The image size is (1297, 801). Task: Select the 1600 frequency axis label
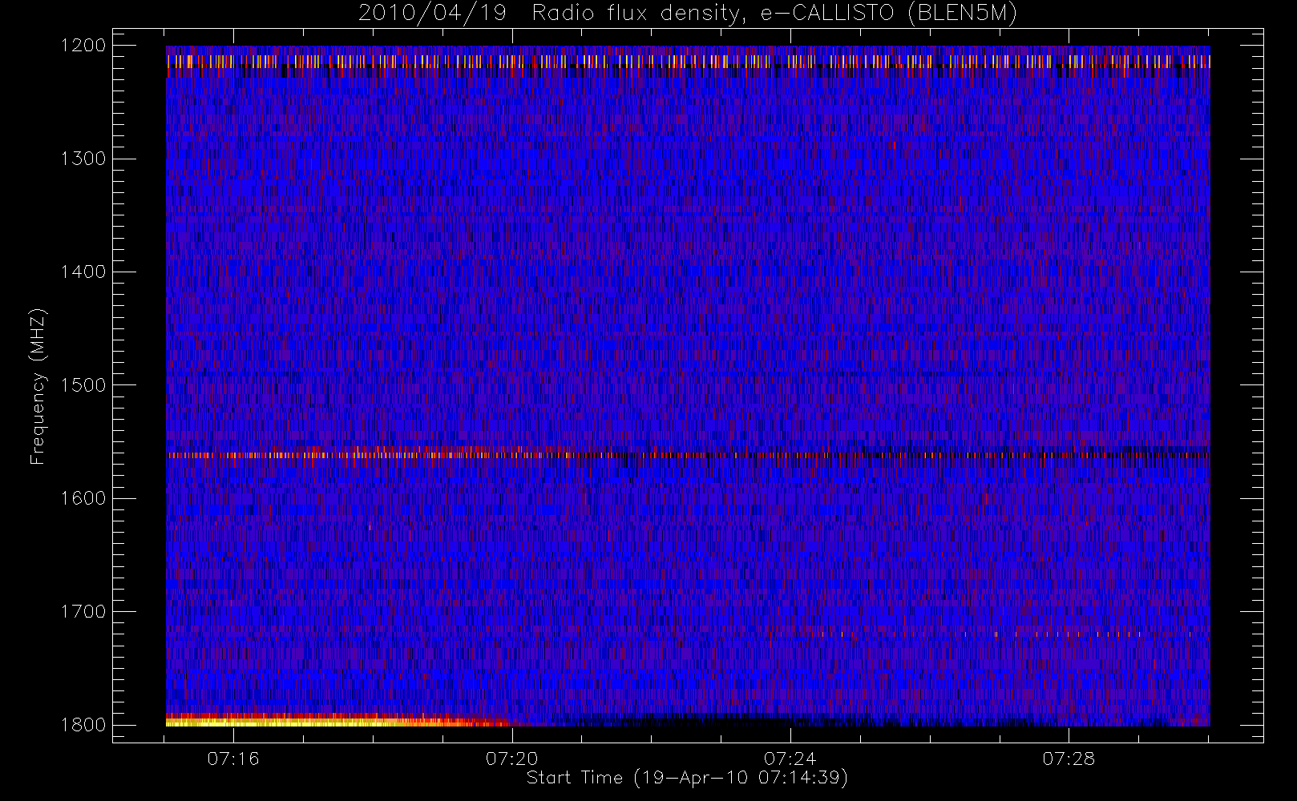(x=83, y=498)
